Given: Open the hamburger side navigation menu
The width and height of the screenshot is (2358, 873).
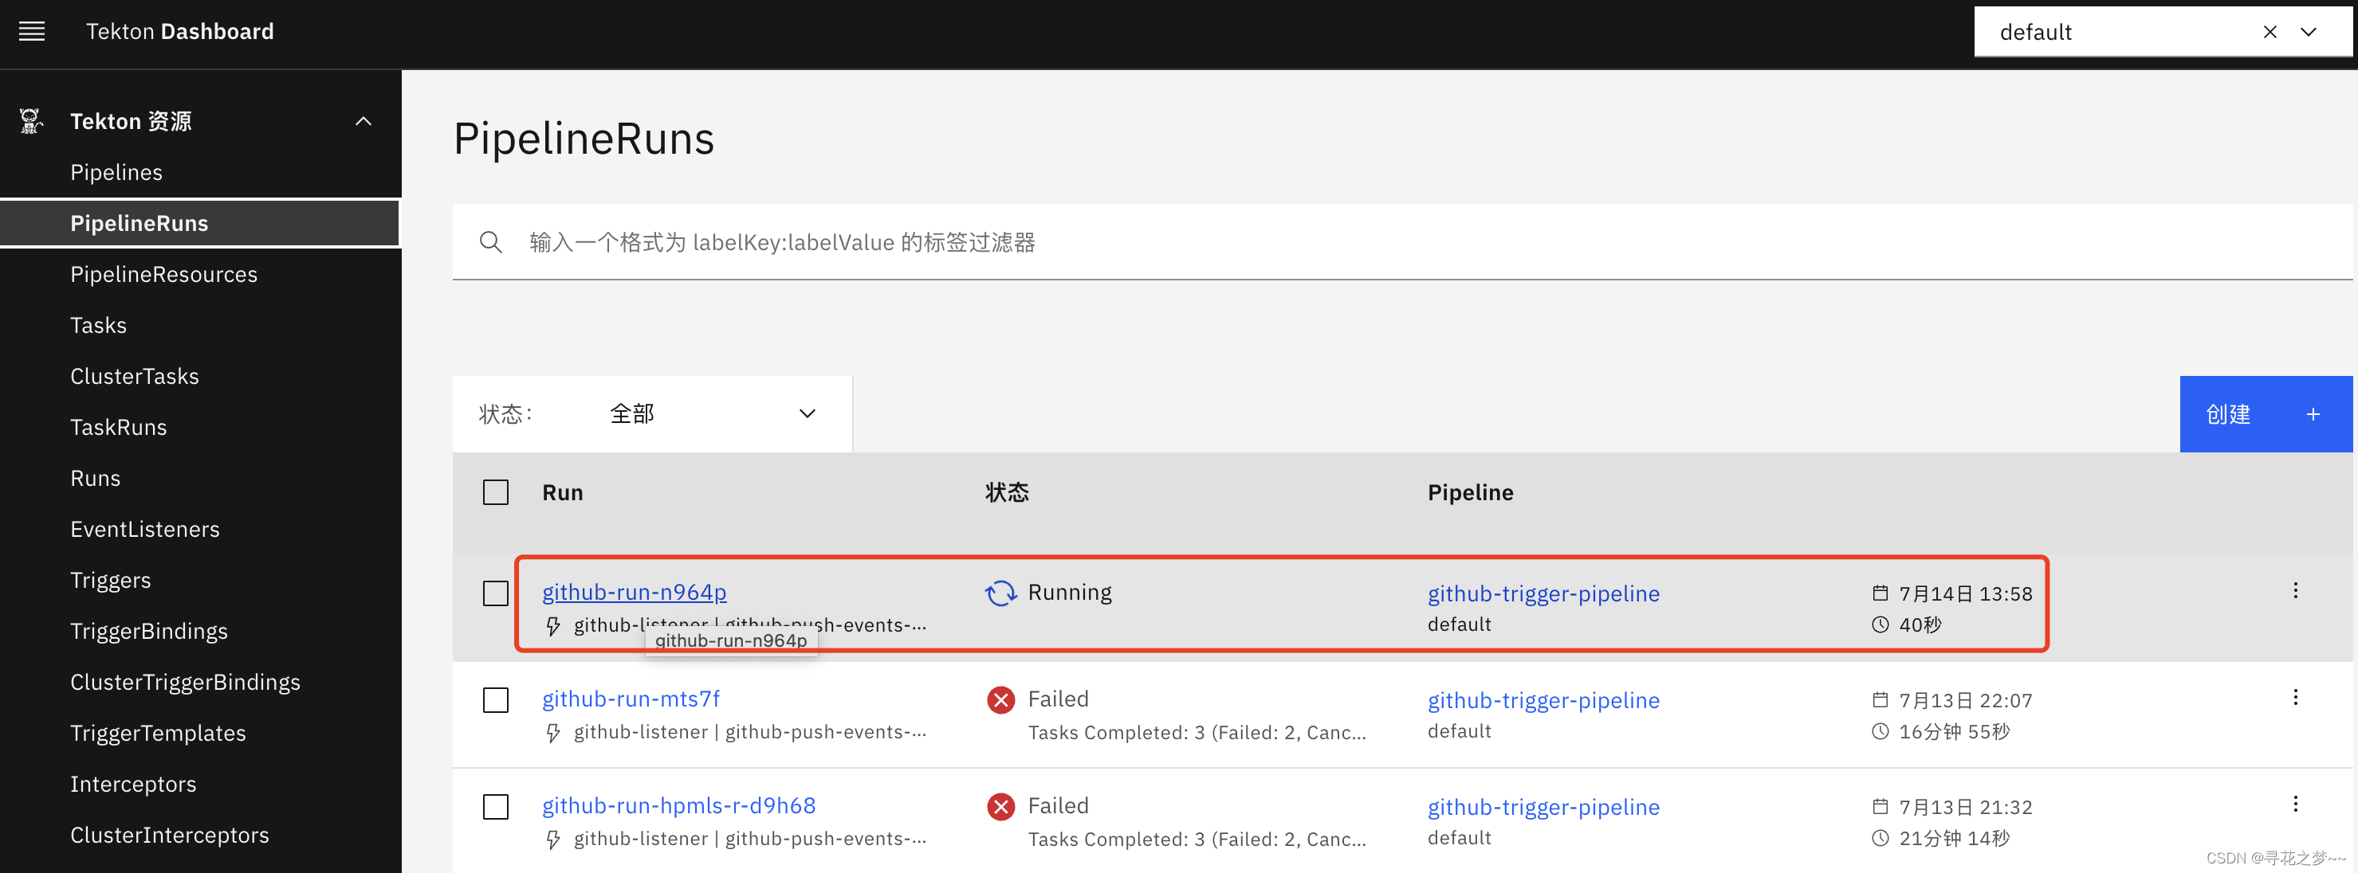Looking at the screenshot, I should 32,32.
